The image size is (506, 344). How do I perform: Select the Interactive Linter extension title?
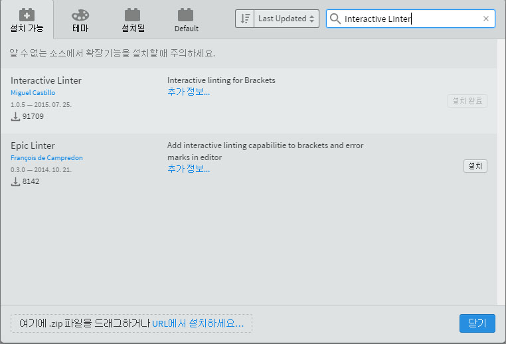point(46,80)
